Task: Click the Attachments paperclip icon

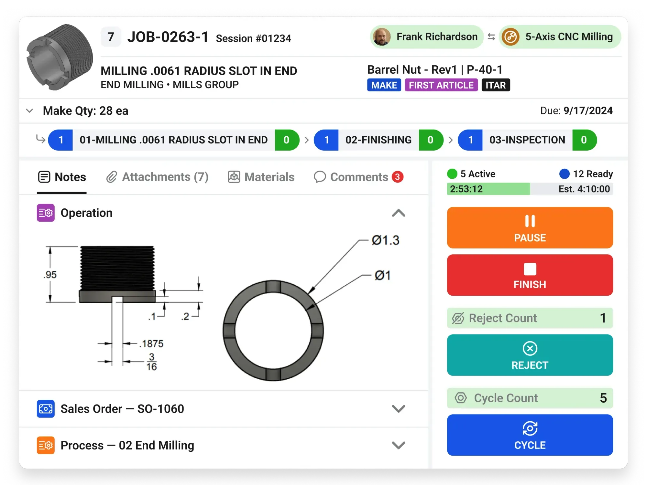Action: point(112,177)
